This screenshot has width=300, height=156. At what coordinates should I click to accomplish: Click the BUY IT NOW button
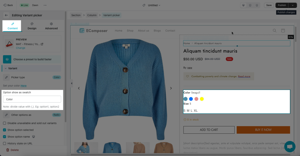coord(263,130)
